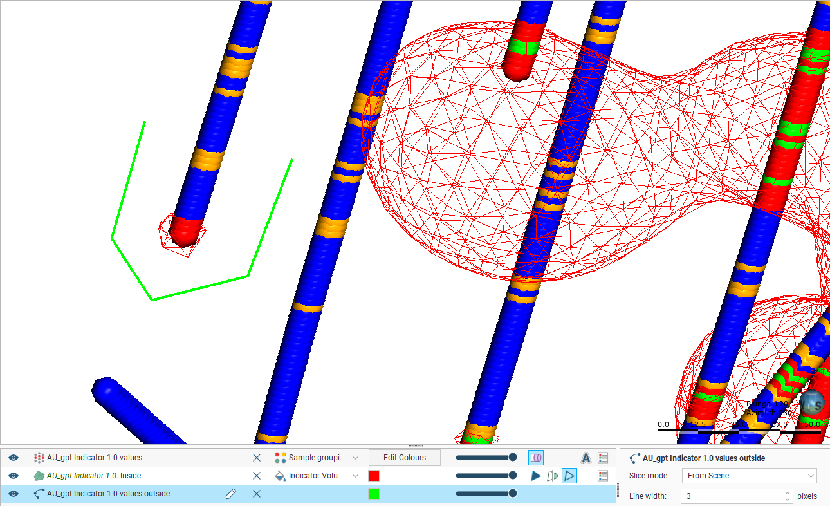
Task: Click the filled triangle display icon for the Inside volume
Action: tap(535, 476)
